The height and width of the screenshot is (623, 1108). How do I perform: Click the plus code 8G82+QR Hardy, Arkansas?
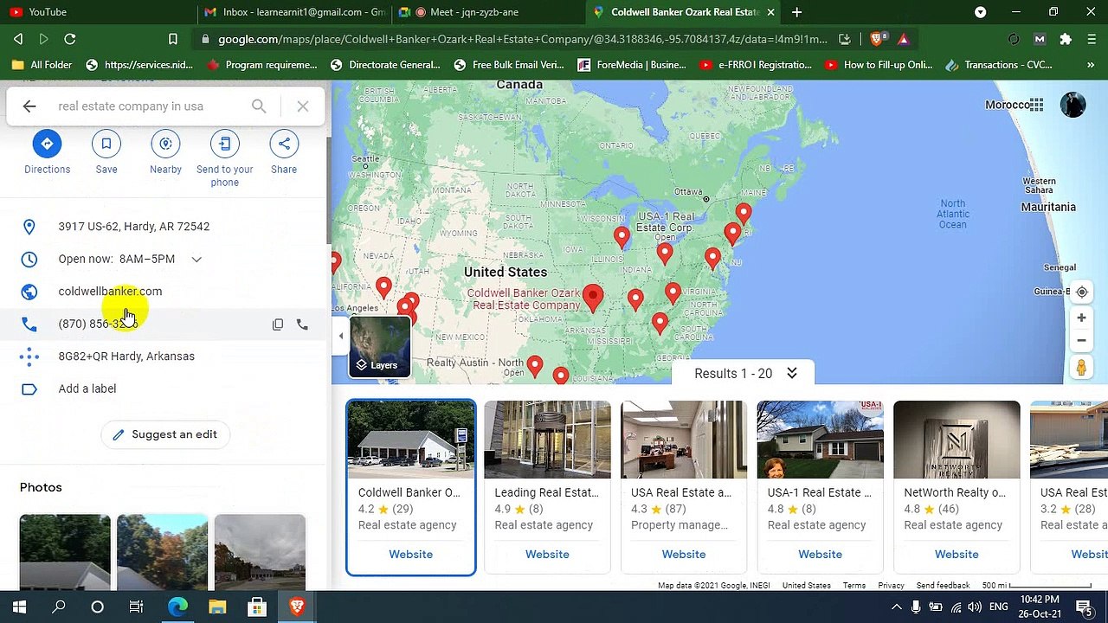[x=126, y=356]
